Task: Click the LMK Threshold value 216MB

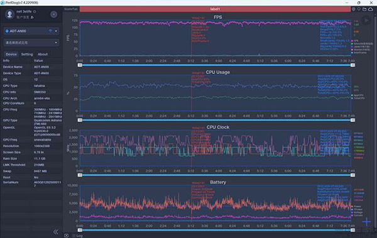Action: click(x=39, y=165)
